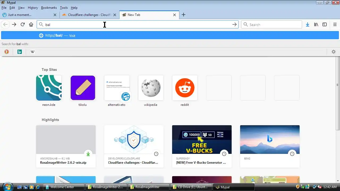This screenshot has height=191, width=340.
Task: Open the History menu
Action: [33, 8]
